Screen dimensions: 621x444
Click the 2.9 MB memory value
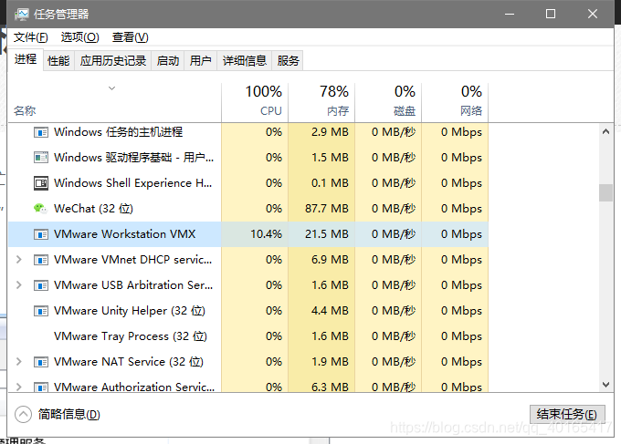(x=330, y=131)
